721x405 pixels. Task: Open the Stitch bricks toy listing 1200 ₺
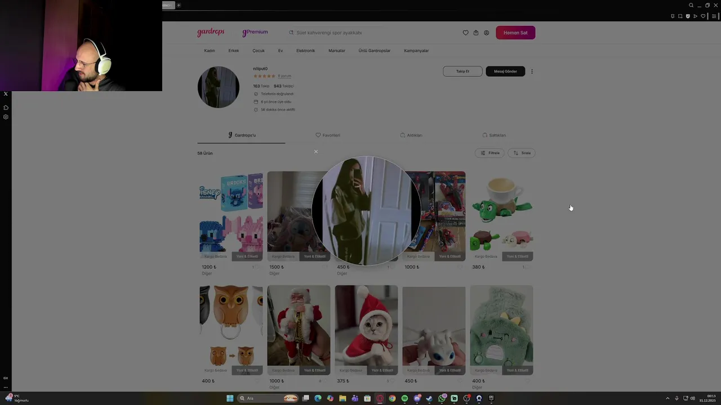(231, 216)
